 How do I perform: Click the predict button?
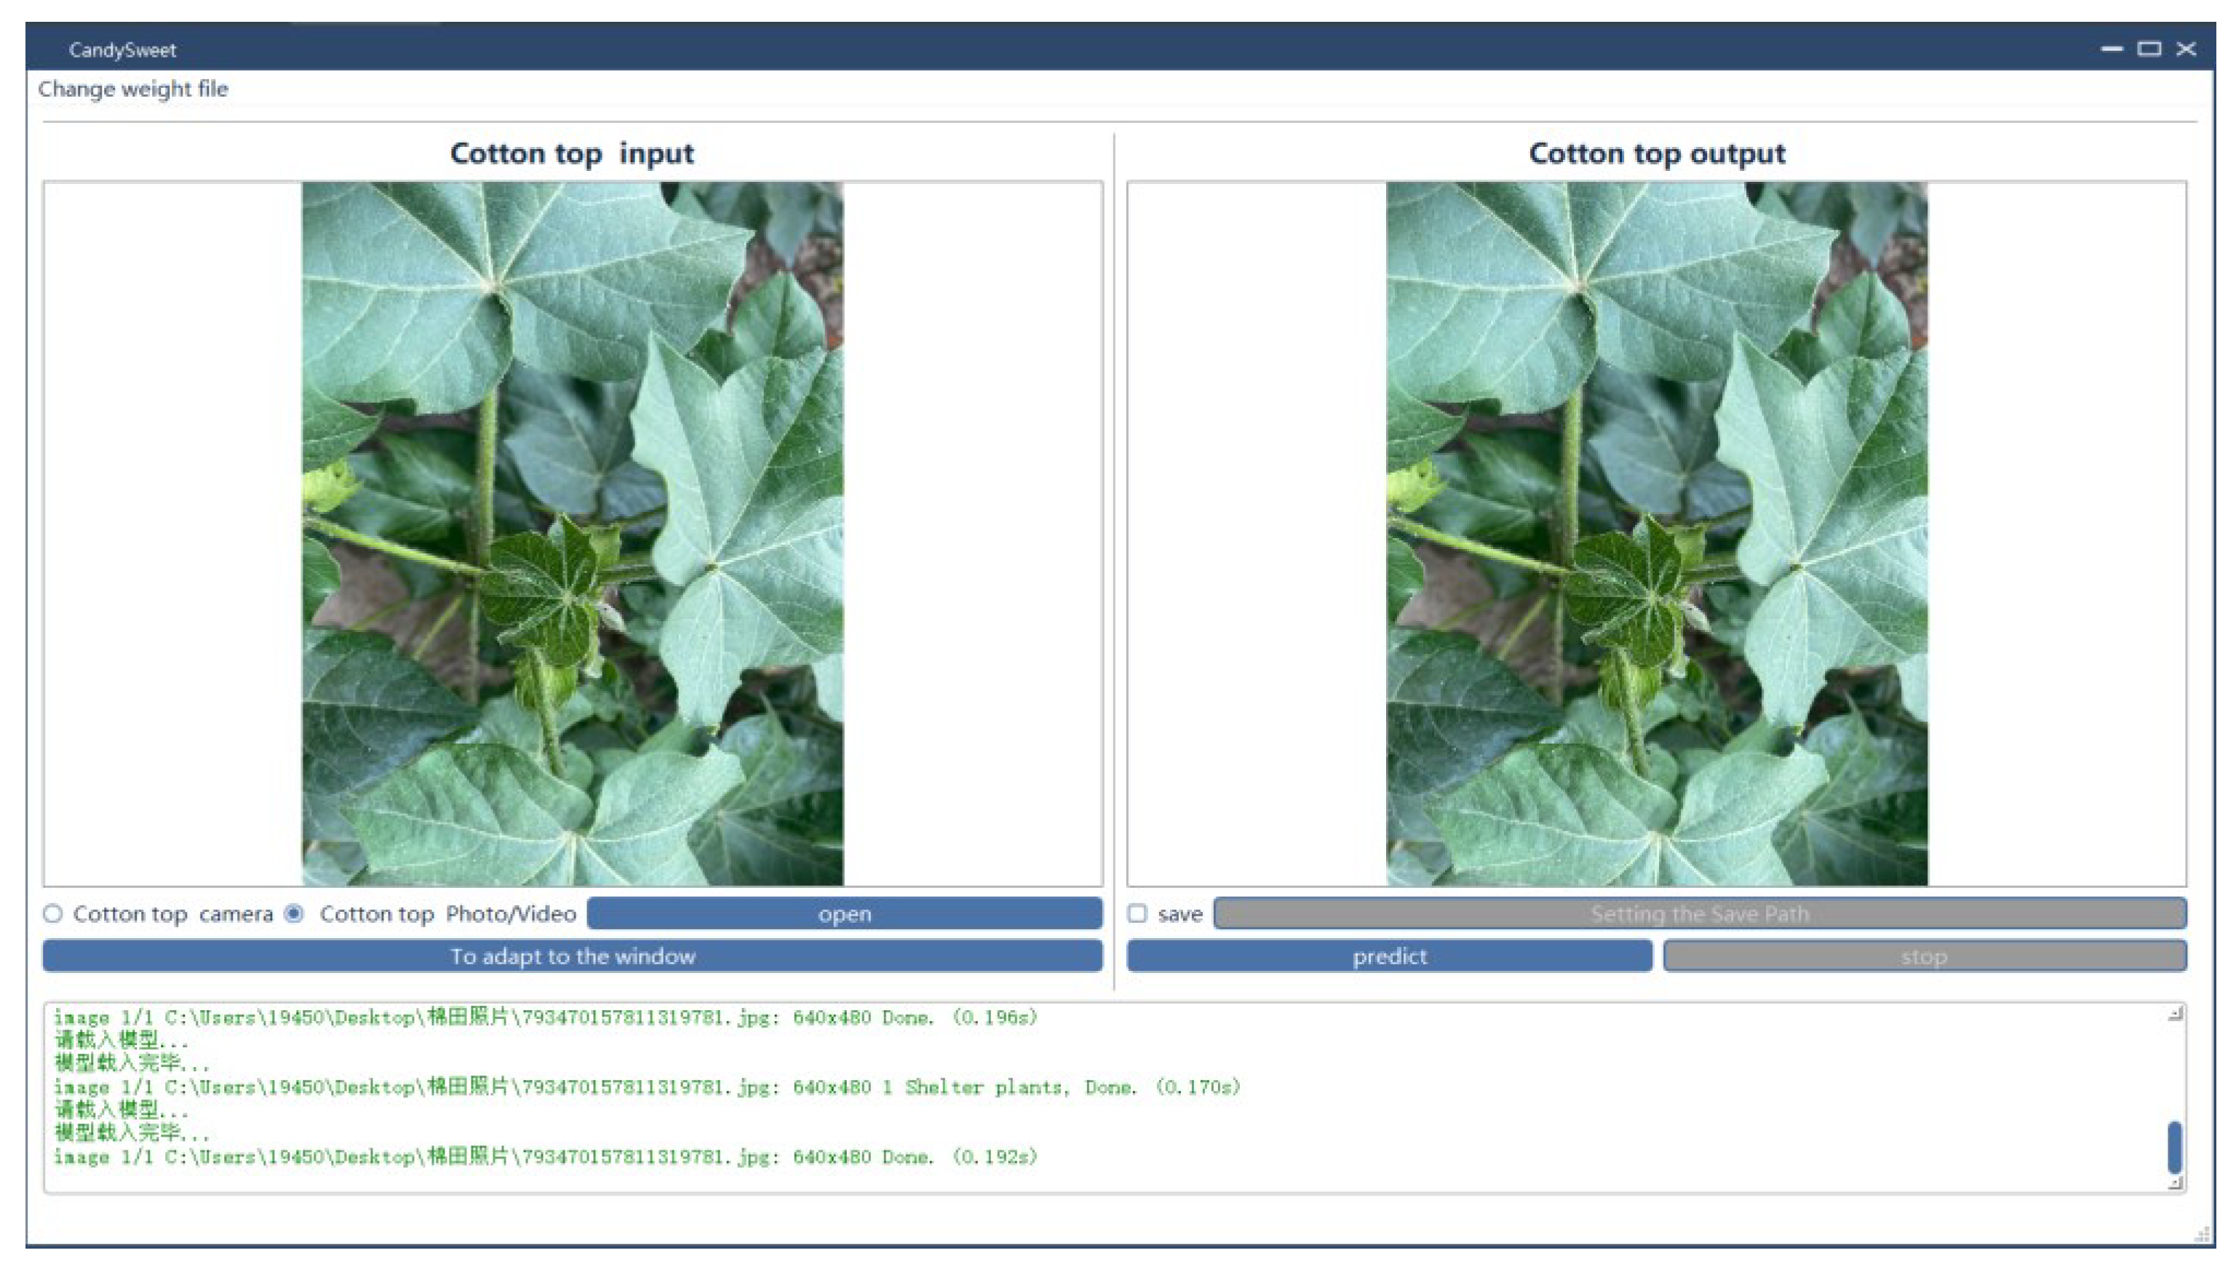pos(1388,956)
